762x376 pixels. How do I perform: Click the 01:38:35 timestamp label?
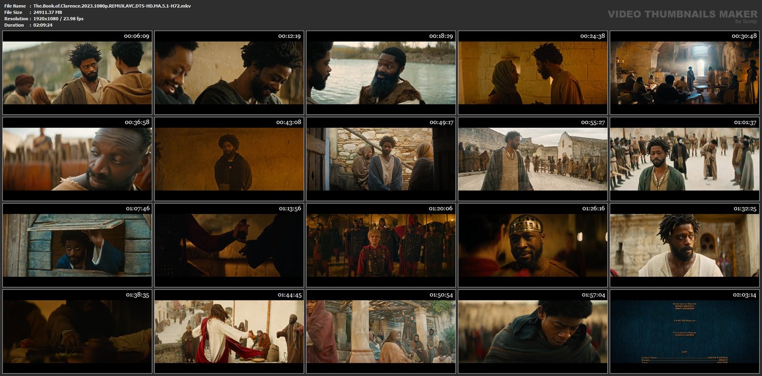137,295
